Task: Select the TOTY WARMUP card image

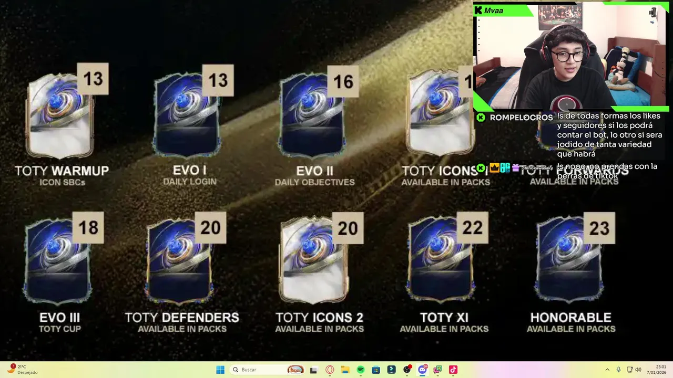Action: [59, 115]
